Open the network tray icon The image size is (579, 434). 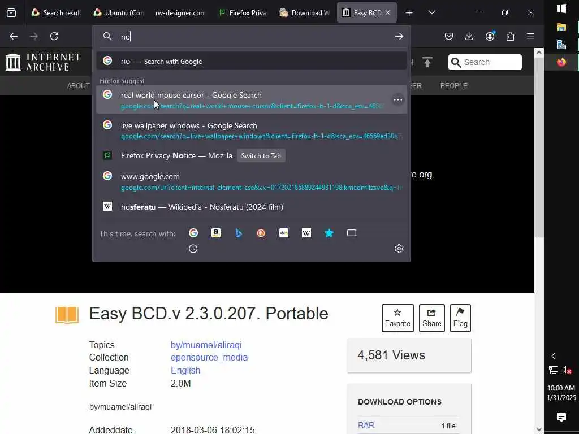pos(553,370)
